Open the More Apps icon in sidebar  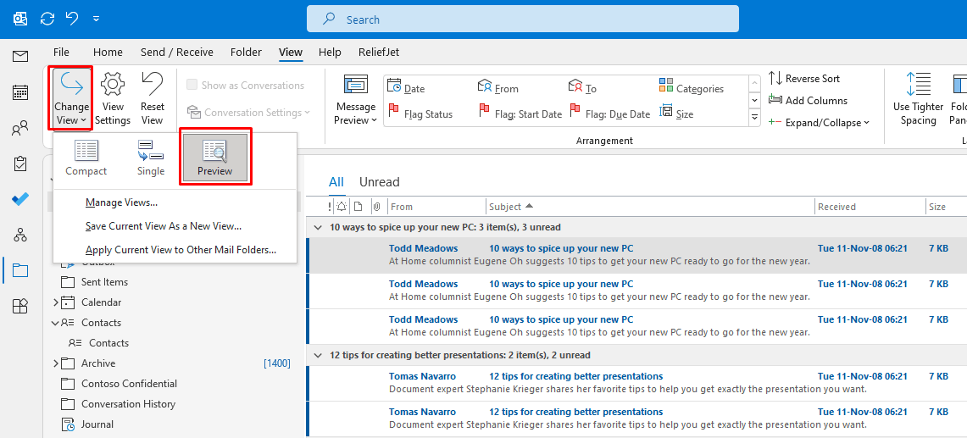(20, 306)
